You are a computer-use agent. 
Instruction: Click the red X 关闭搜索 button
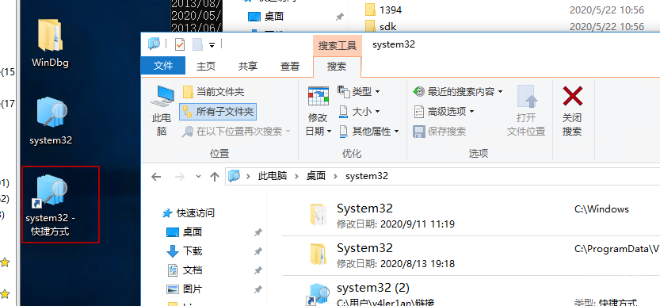pyautogui.click(x=572, y=111)
